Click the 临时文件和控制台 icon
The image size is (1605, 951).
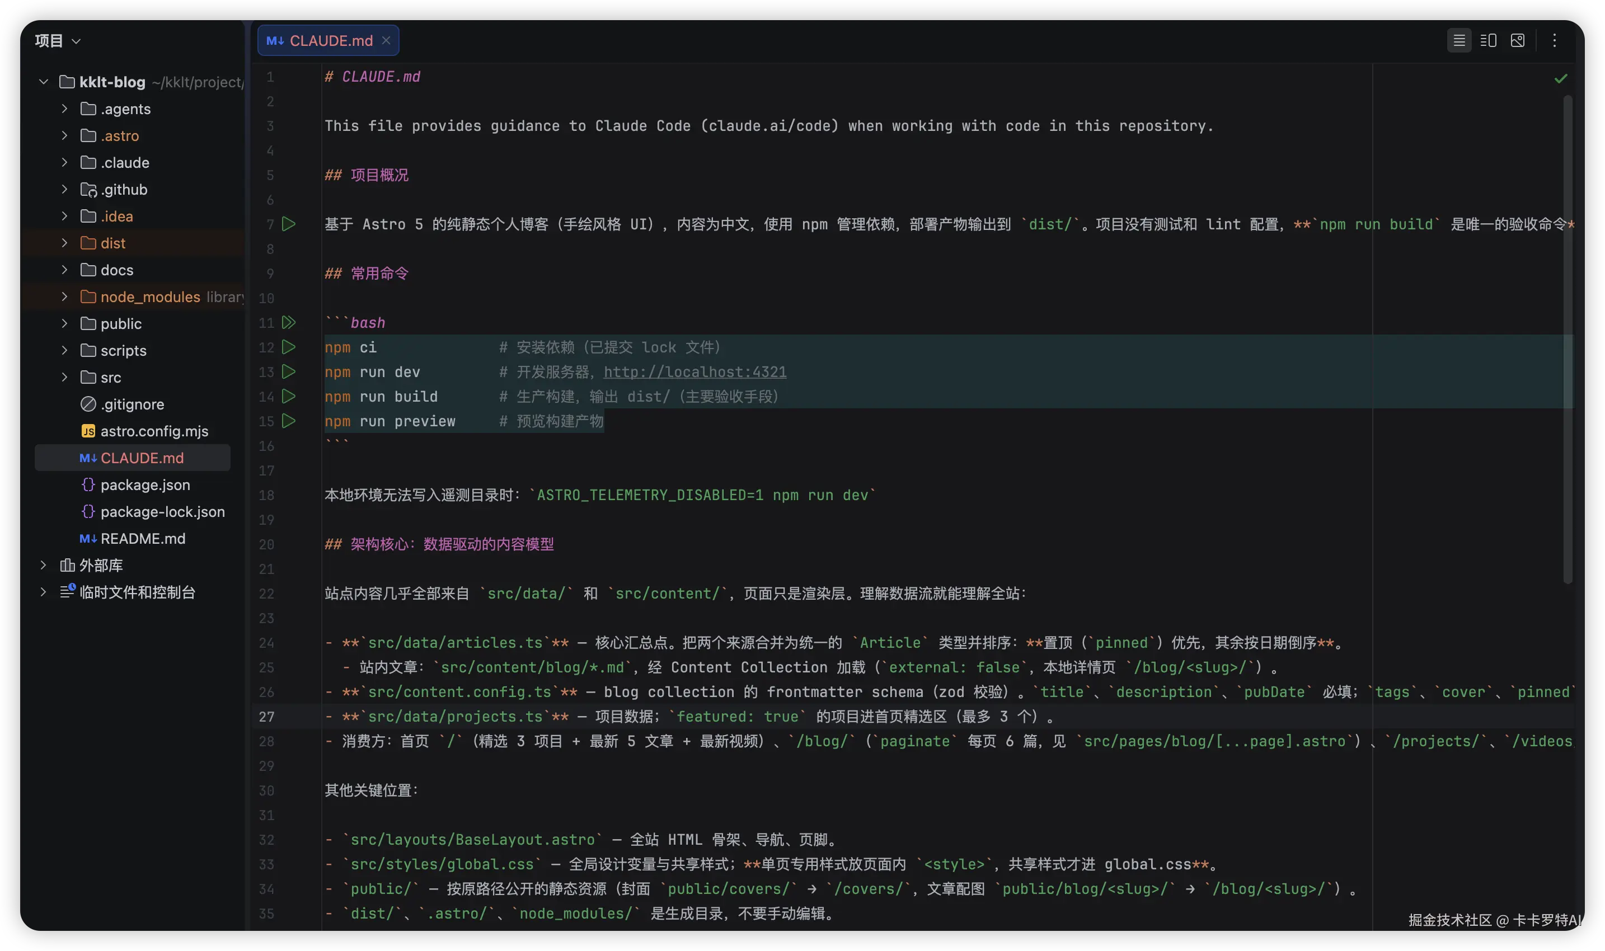point(67,591)
